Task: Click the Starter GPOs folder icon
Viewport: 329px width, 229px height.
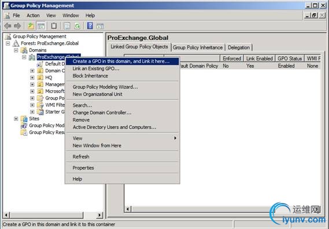Action: point(40,112)
